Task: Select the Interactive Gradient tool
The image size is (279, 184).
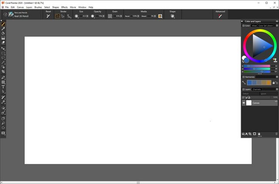Action: pos(3,38)
